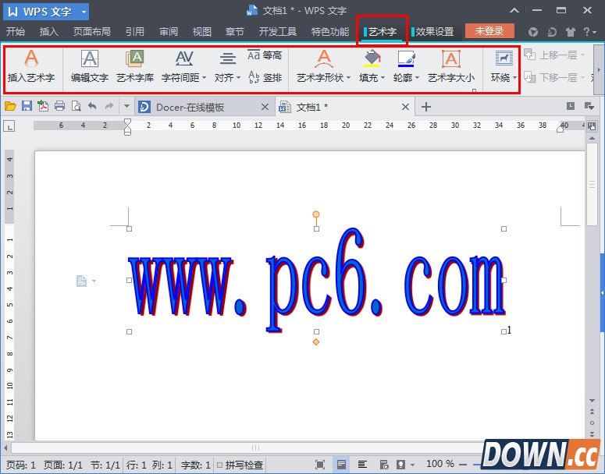Select the 艺术字 ribbon tab

click(382, 32)
